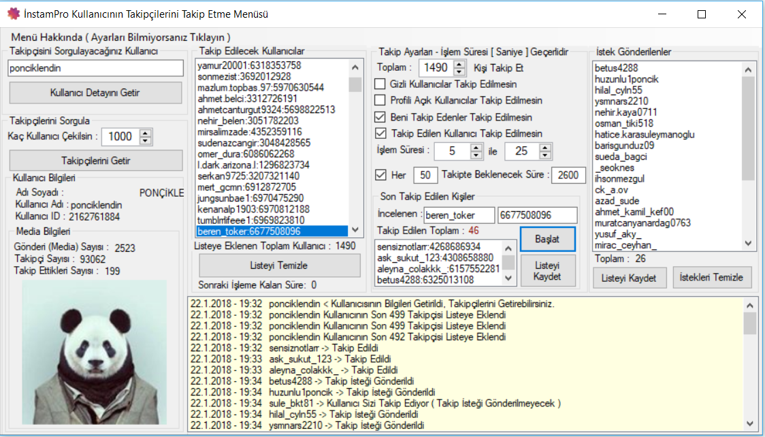The width and height of the screenshot is (765, 437).
Task: Click scroll down arrow of log panel
Action: [x=750, y=424]
